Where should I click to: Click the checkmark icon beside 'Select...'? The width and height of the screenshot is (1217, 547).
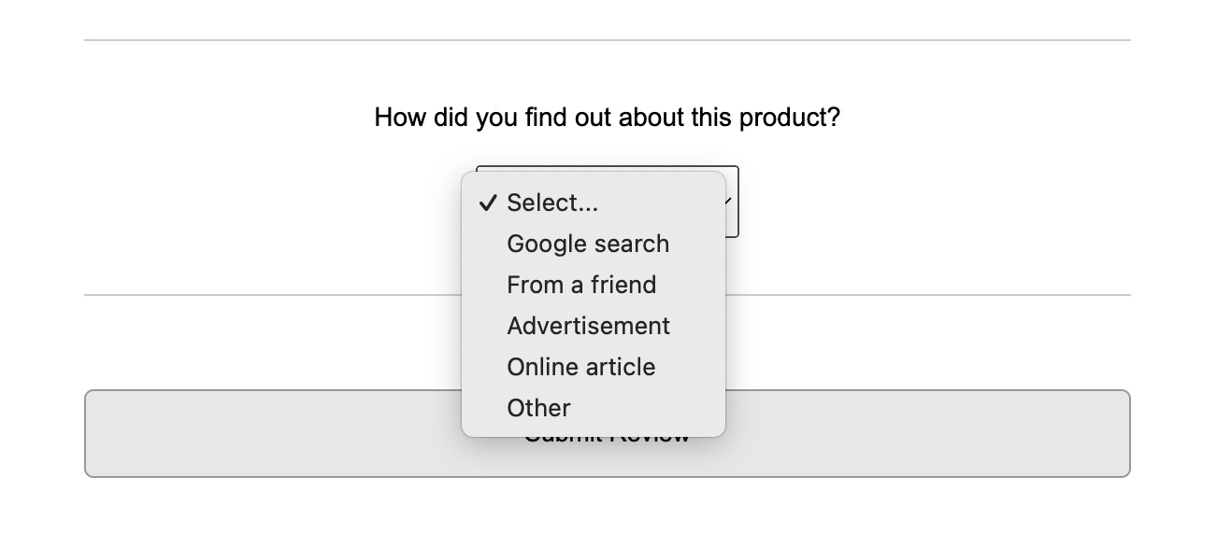(487, 203)
